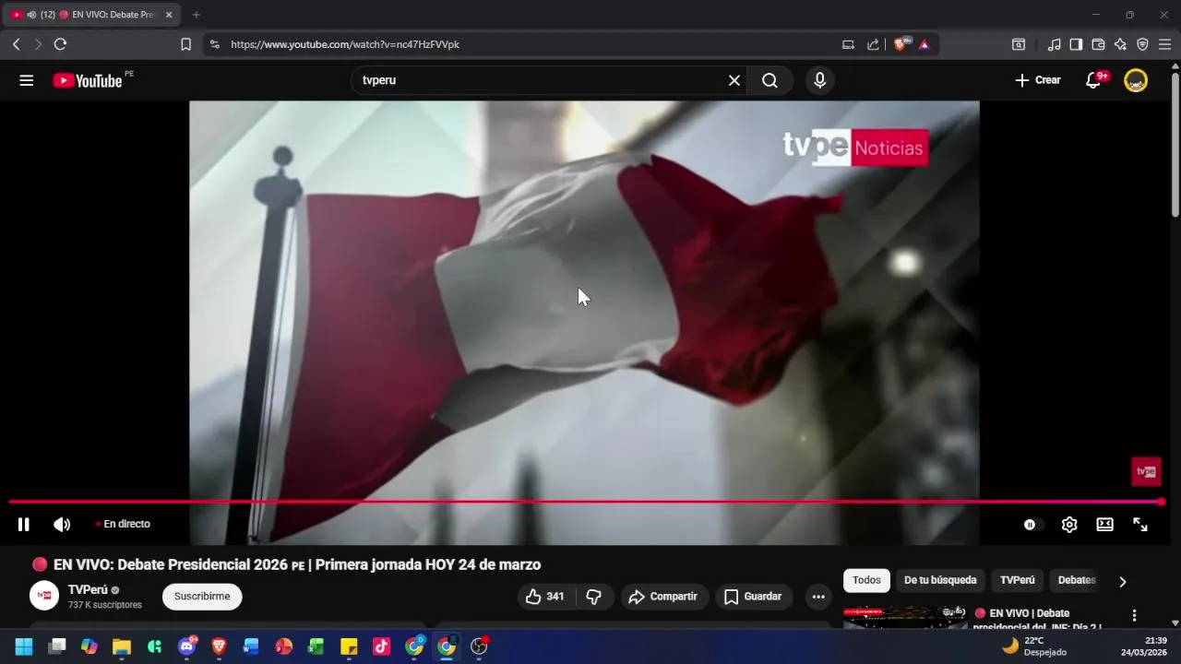Screen dimensions: 1181x664
Task: Close the EN VIVO Debate tab
Action: click(x=169, y=15)
